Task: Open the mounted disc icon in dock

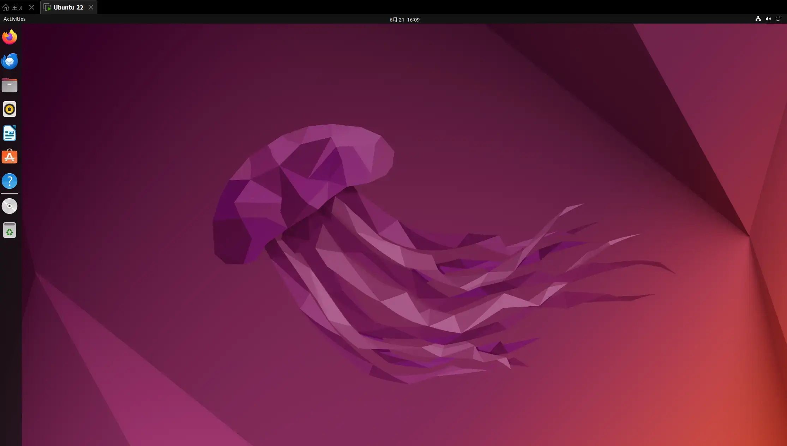Action: click(10, 206)
